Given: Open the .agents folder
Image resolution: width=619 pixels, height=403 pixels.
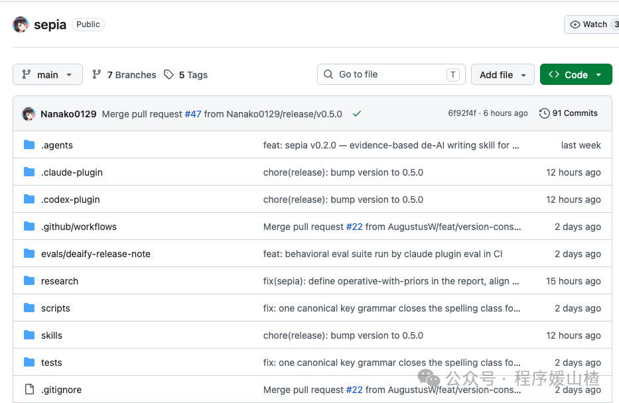Looking at the screenshot, I should (x=57, y=145).
